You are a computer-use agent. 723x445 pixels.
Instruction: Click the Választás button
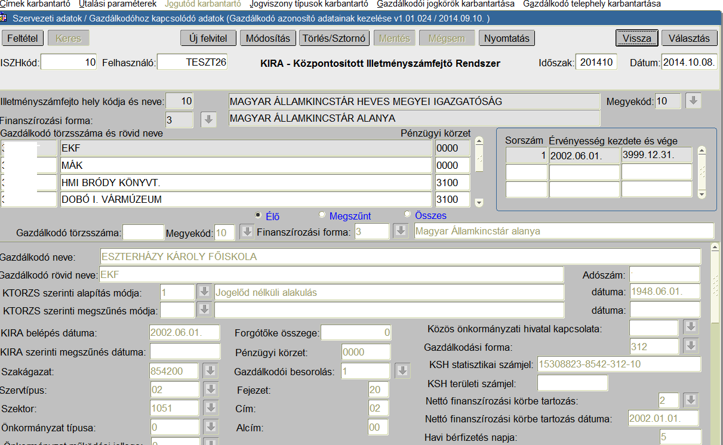click(689, 38)
